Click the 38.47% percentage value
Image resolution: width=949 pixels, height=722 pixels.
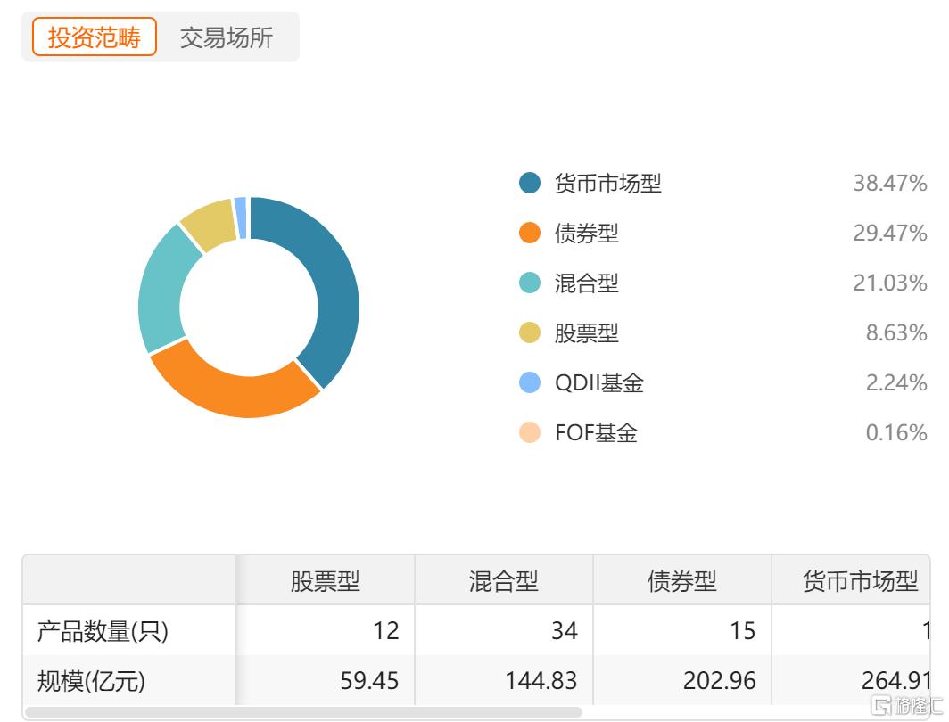890,184
